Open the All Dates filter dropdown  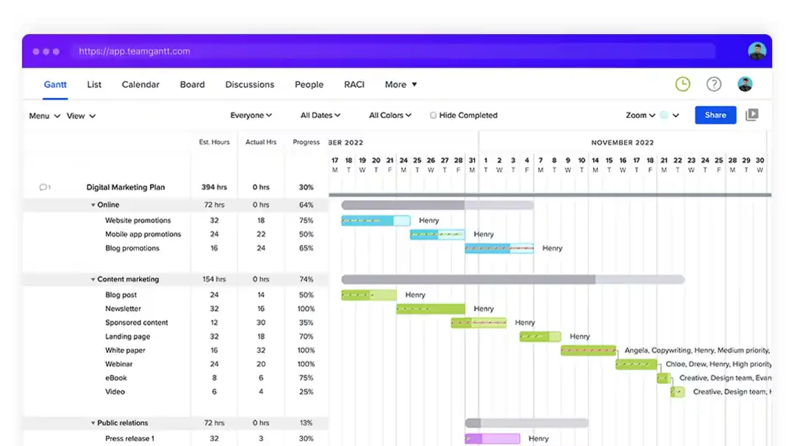point(320,115)
